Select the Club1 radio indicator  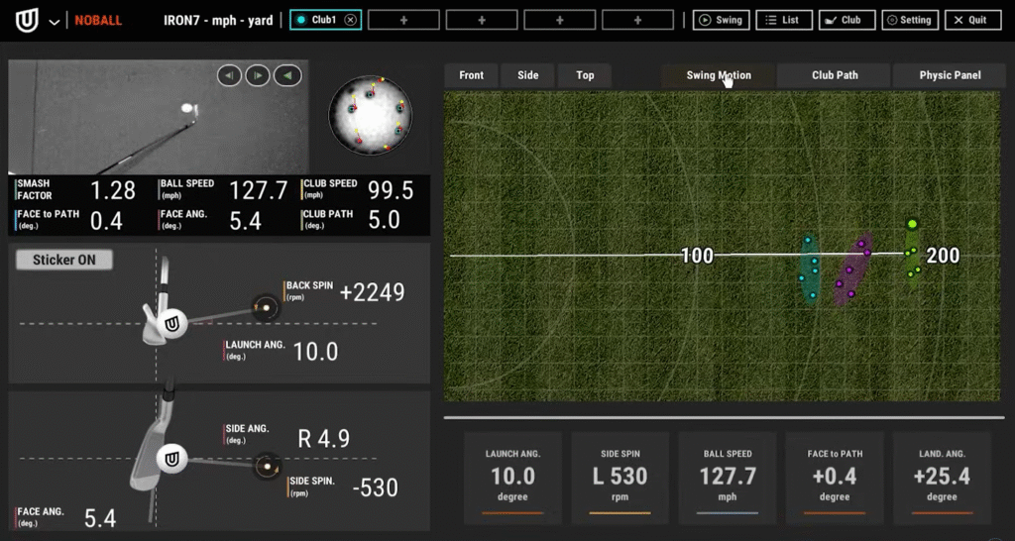click(301, 20)
